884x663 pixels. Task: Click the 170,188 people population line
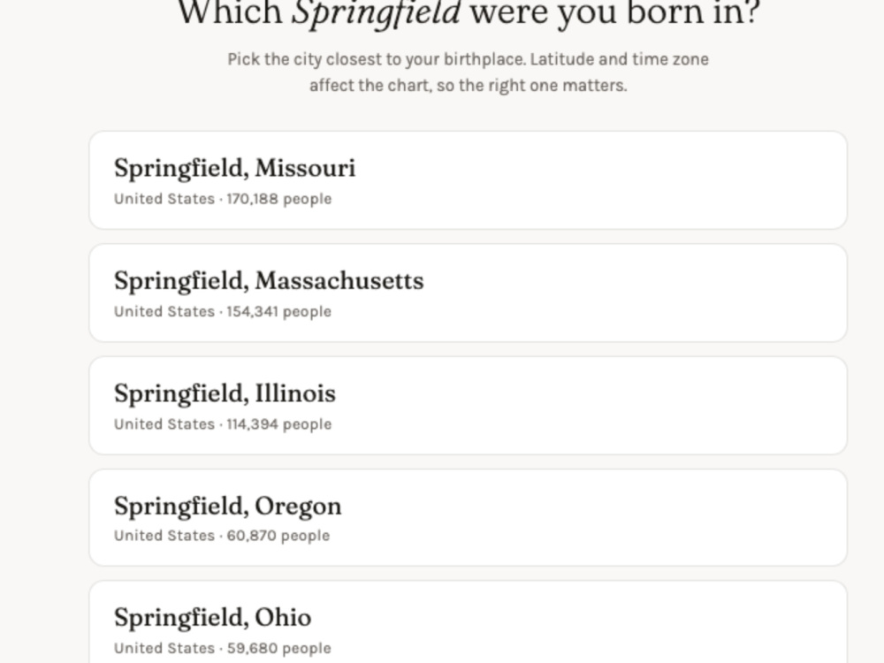coord(223,199)
